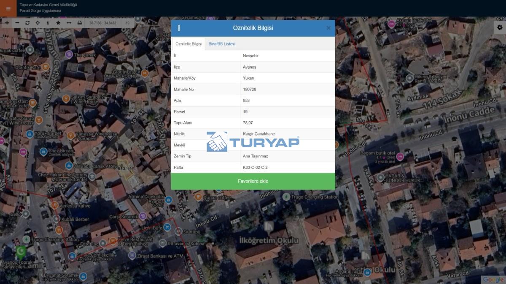Click the Ziraat Bankası ve ATM marker

[132, 255]
